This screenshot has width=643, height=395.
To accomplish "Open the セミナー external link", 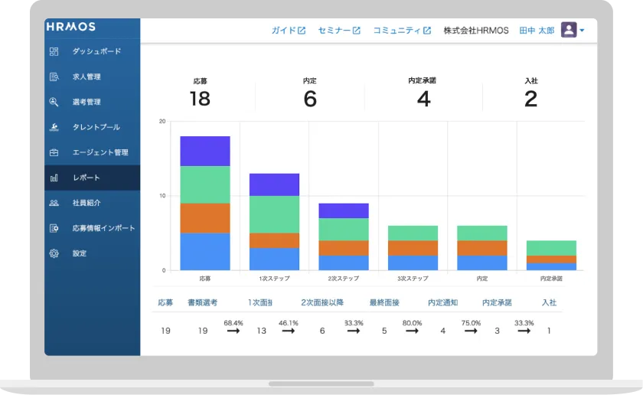I will point(338,31).
